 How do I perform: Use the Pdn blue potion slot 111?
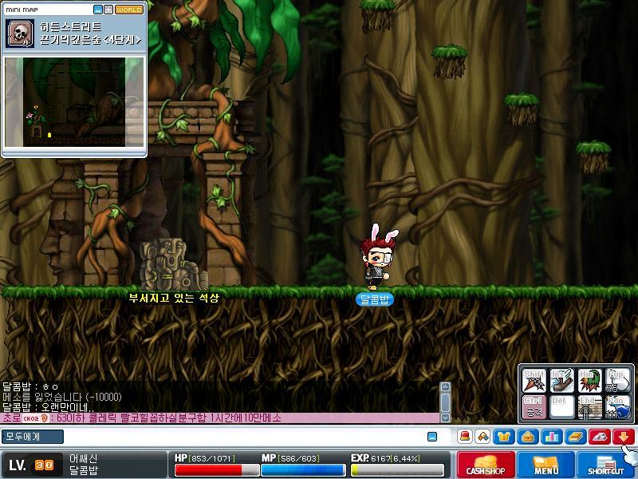pos(617,407)
